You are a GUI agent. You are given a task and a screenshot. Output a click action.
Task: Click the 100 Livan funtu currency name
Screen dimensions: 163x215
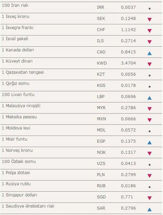[18, 94]
